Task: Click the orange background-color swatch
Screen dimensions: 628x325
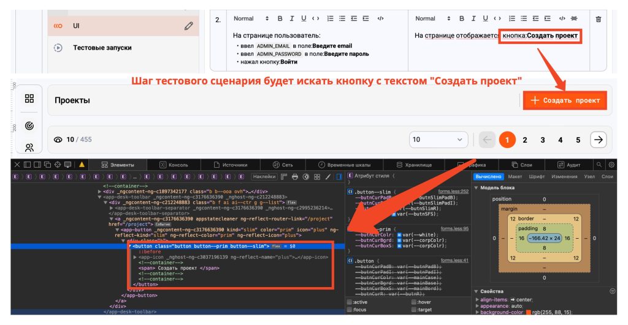Action: (528, 313)
